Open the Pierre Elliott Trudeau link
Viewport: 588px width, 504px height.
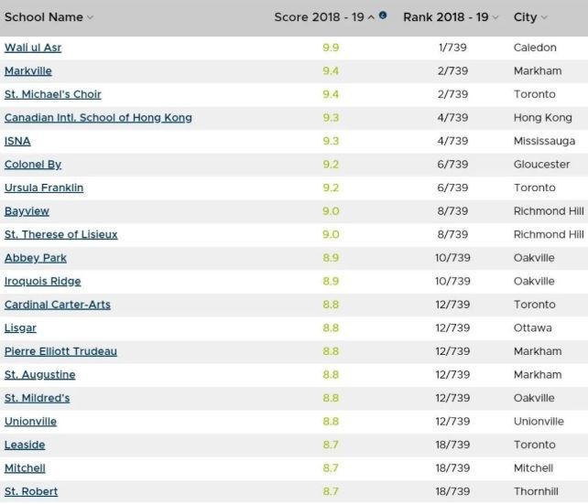(x=60, y=351)
